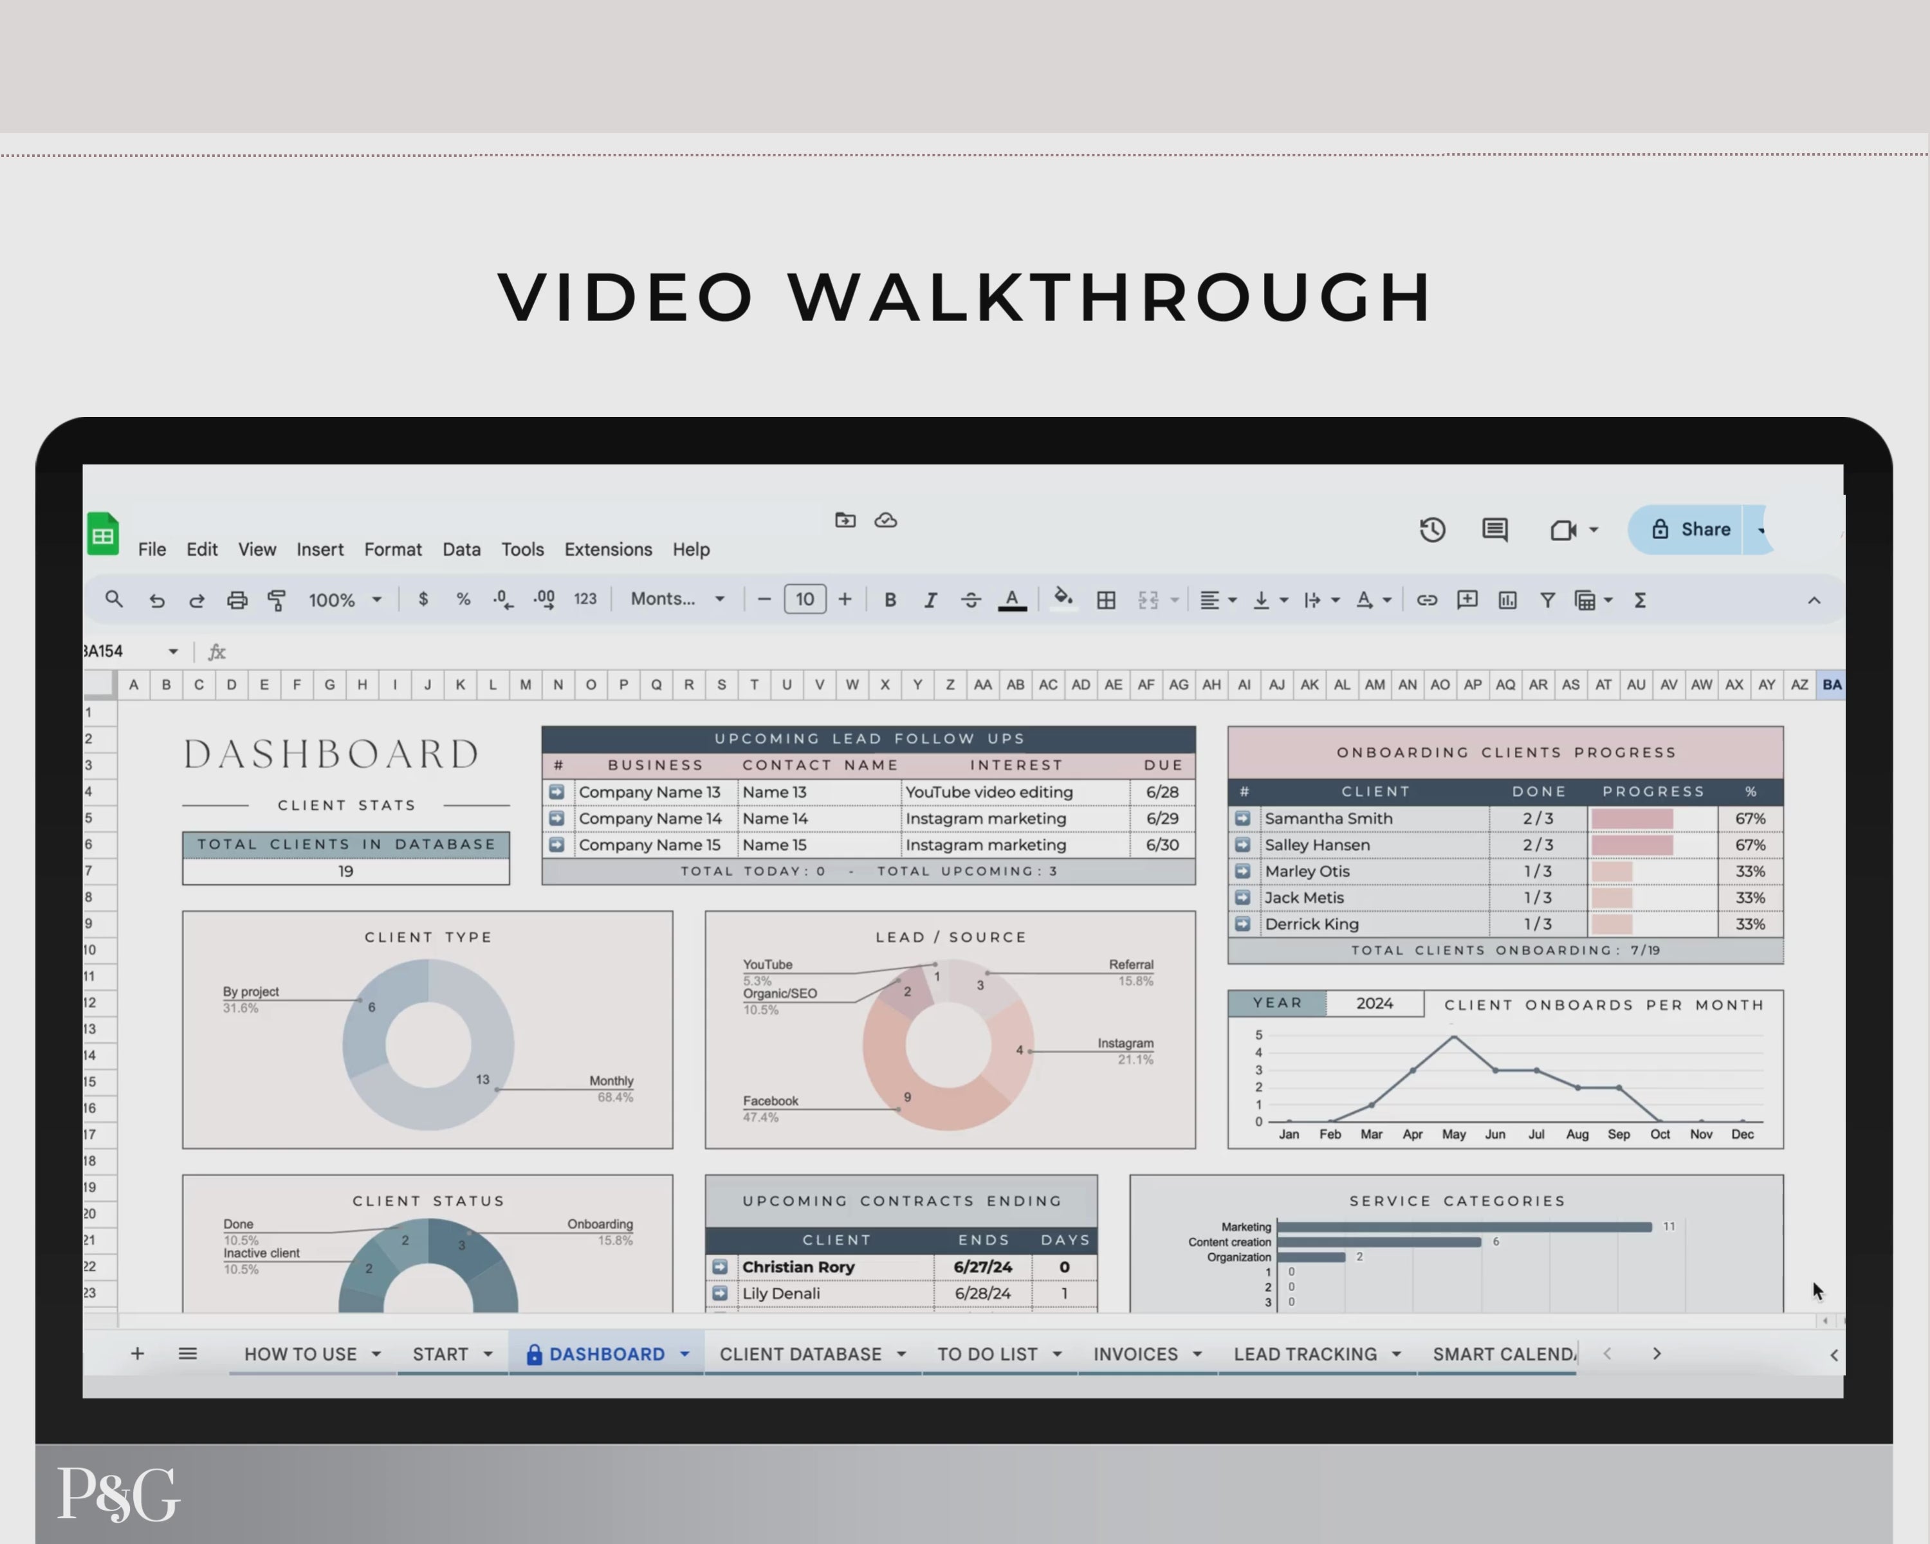The height and width of the screenshot is (1544, 1930).
Task: Click the print icon
Action: [x=237, y=601]
